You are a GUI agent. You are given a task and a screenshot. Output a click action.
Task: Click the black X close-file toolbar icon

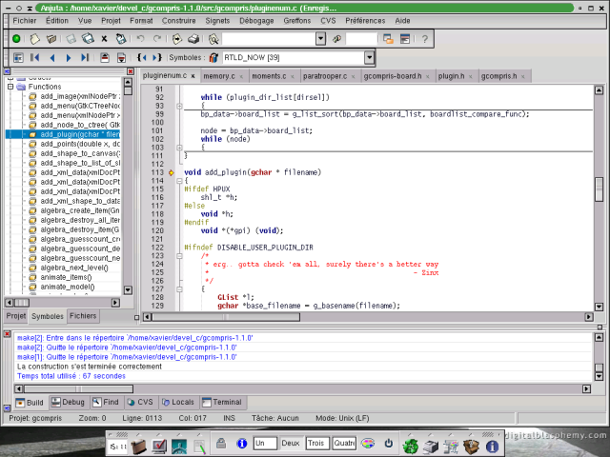coord(104,39)
